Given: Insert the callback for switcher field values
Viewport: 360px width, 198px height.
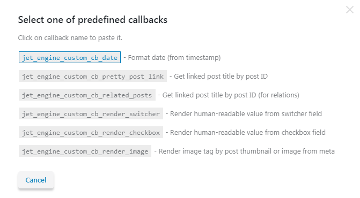Looking at the screenshot, I should point(91,113).
